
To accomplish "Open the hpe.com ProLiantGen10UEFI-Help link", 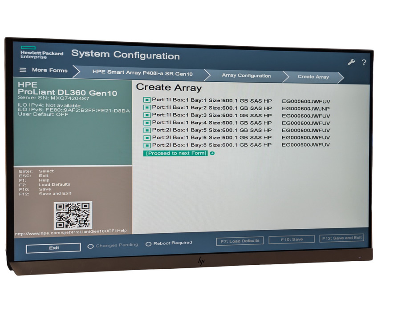I will 71,232.
